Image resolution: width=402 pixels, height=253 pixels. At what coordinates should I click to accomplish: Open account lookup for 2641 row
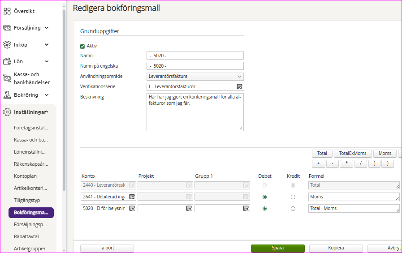point(132,197)
